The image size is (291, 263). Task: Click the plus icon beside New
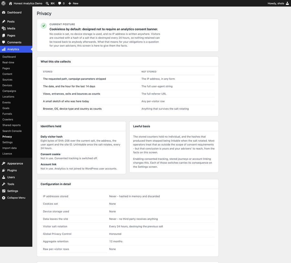pos(70,3)
